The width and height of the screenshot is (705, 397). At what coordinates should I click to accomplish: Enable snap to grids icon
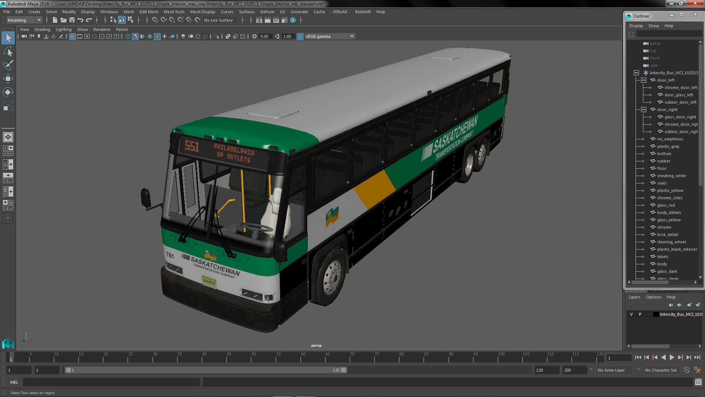coord(155,20)
